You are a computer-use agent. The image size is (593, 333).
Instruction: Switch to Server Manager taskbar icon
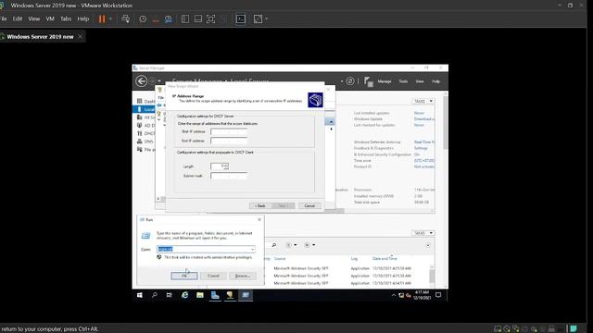(x=215, y=295)
